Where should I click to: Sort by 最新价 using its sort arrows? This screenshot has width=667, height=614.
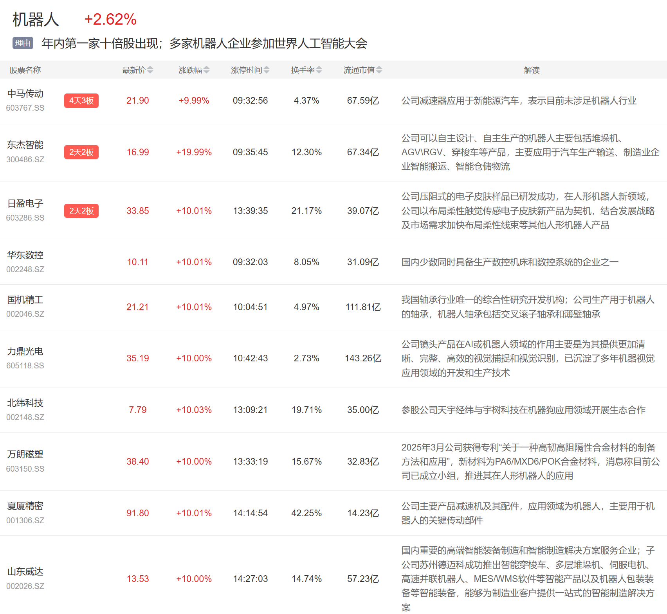click(150, 70)
